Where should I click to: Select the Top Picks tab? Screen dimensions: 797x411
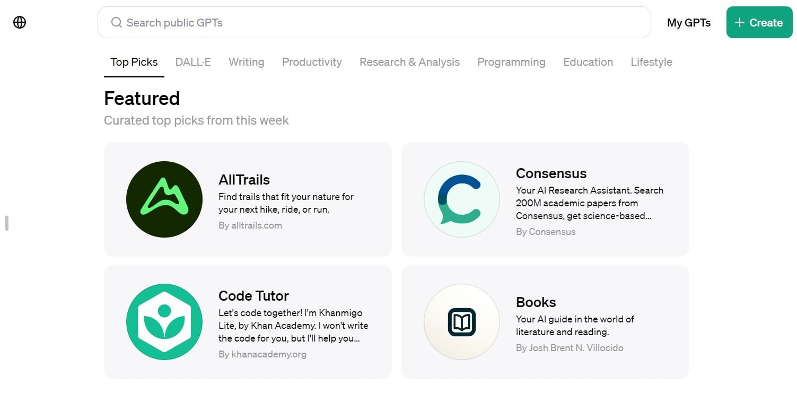[x=134, y=62]
